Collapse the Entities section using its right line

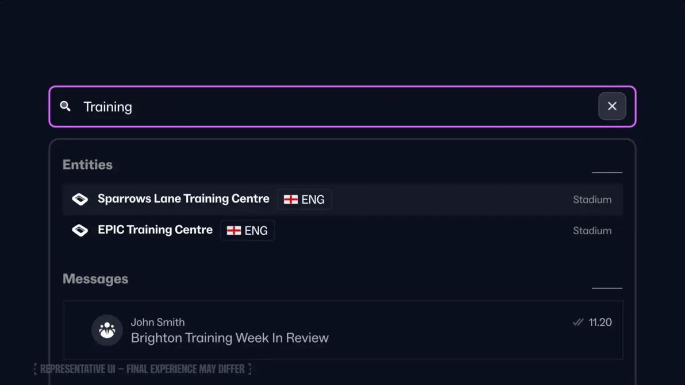[x=607, y=172]
